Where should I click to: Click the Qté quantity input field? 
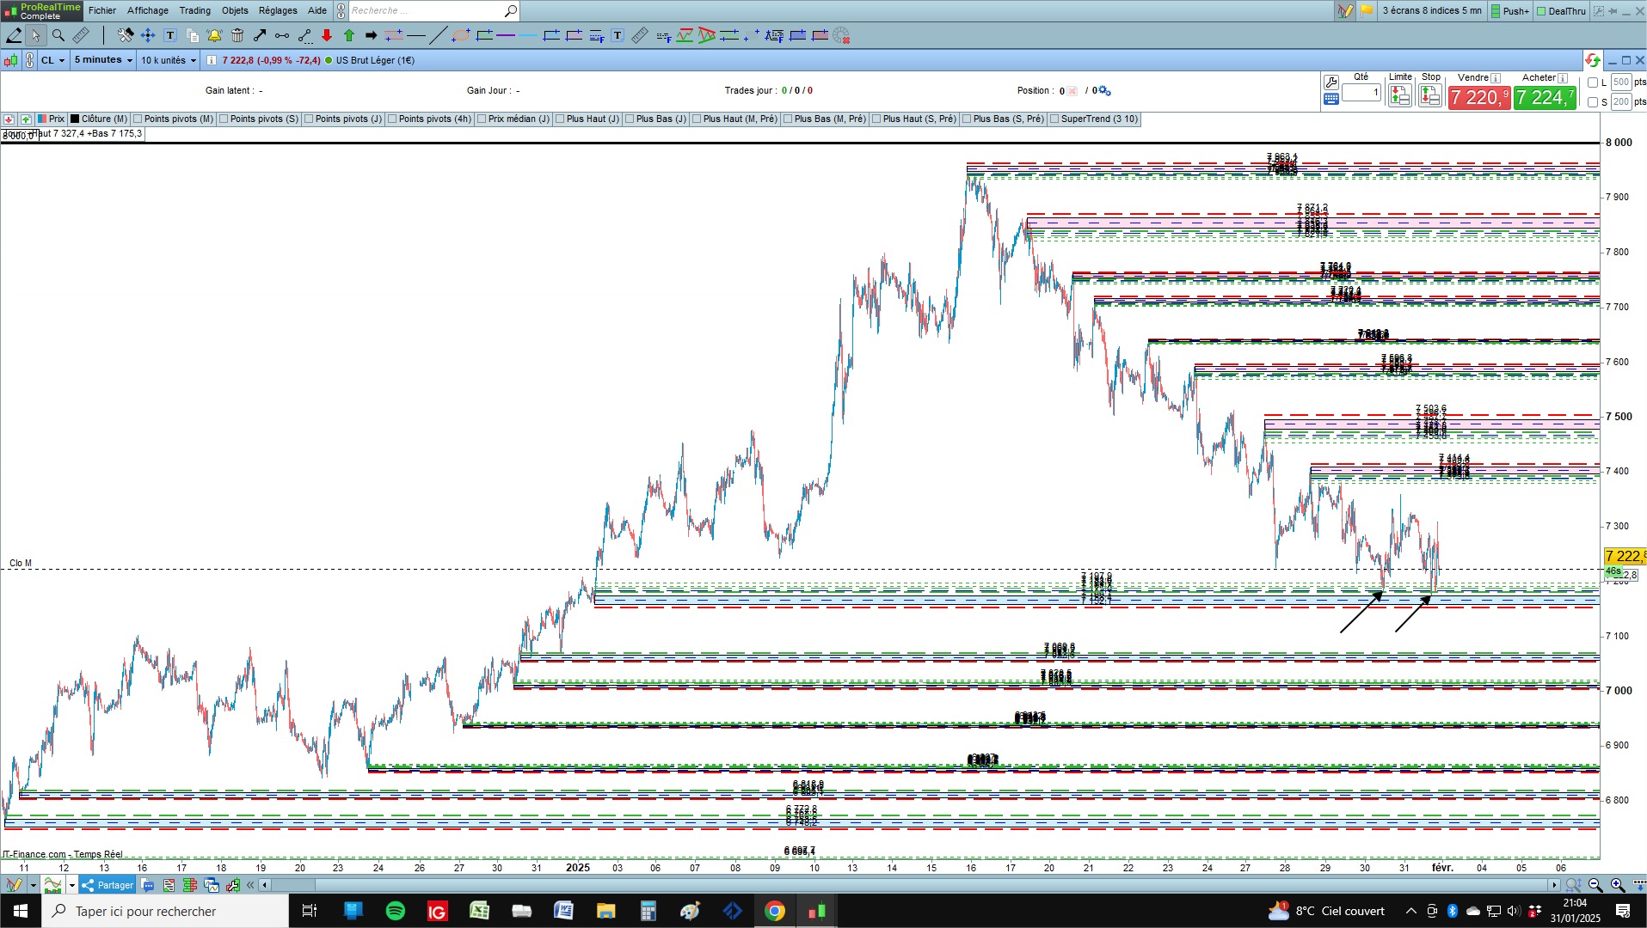pyautogui.click(x=1361, y=92)
